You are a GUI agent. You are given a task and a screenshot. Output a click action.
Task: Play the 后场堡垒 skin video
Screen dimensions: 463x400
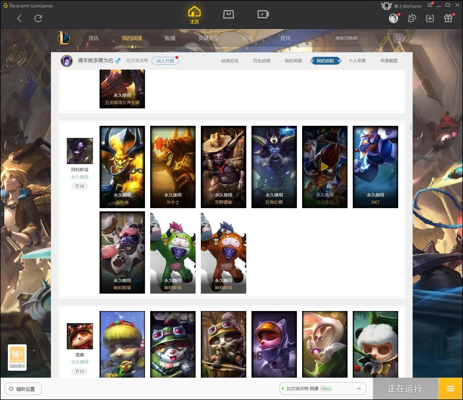coord(325,167)
